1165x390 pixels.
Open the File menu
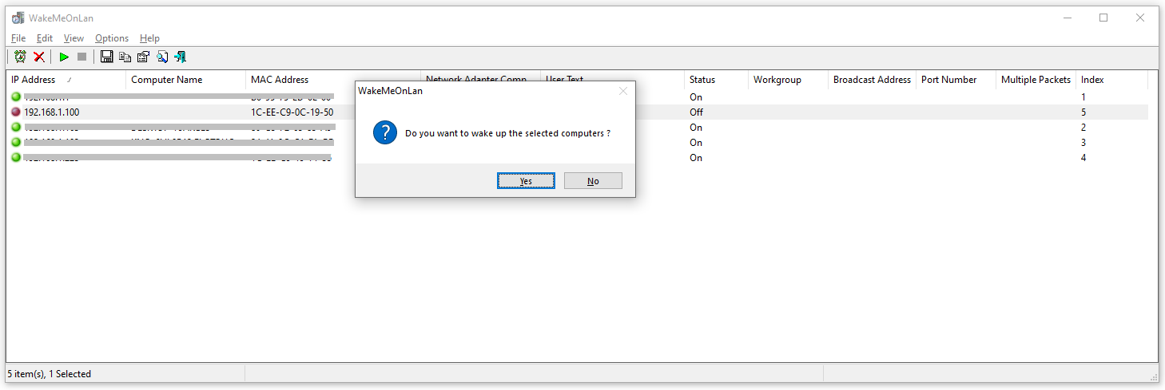click(18, 38)
